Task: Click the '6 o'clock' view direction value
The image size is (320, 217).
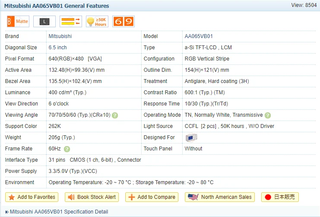Action: click(x=59, y=104)
